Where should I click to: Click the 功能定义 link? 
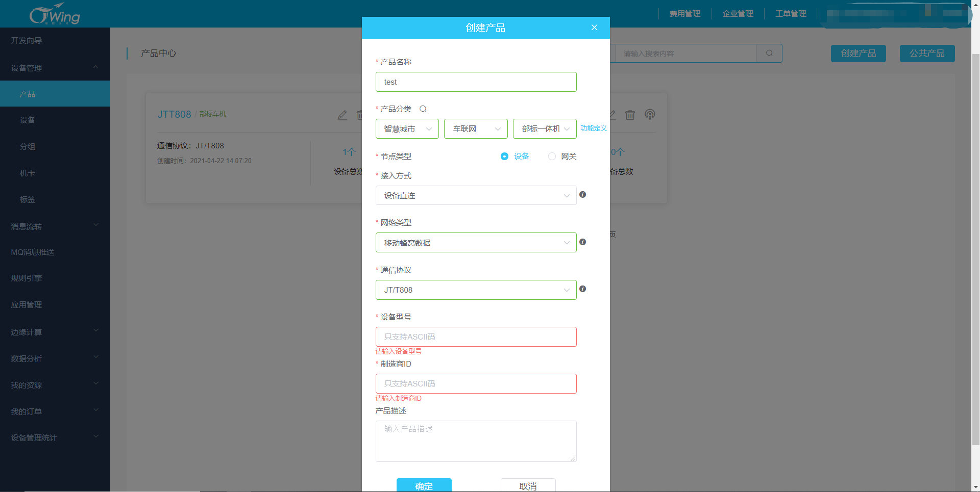pos(594,128)
